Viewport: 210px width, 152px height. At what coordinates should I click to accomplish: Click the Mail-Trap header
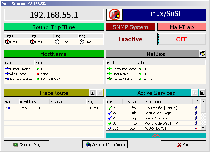(x=182, y=27)
